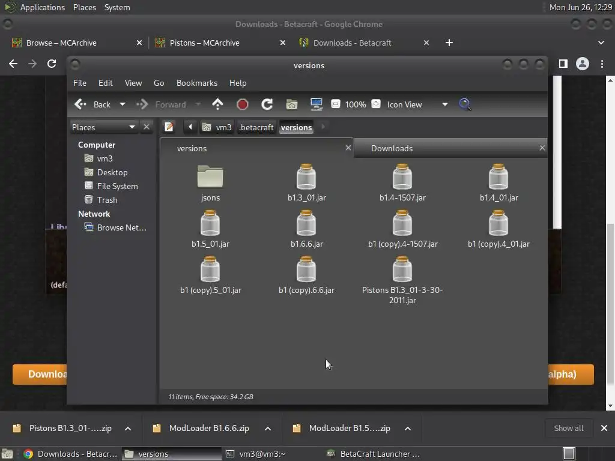
Task: Expand options for Pistons B1.3_01 zip download
Action: click(128, 429)
